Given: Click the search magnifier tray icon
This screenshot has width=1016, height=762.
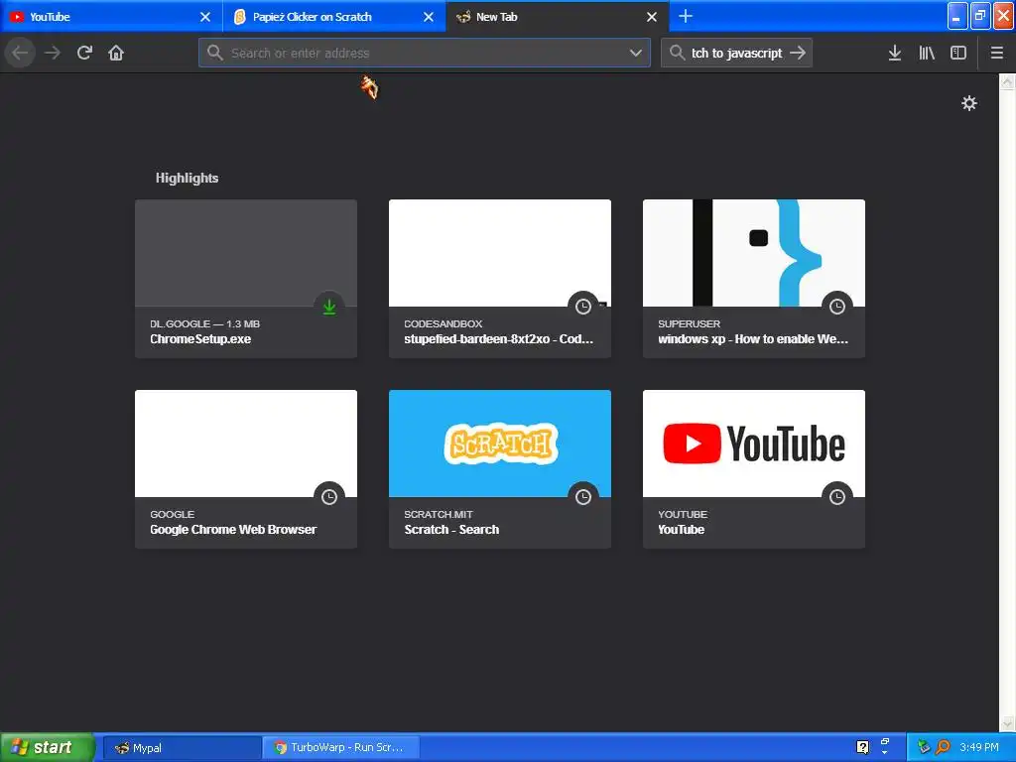Looking at the screenshot, I should (x=943, y=747).
